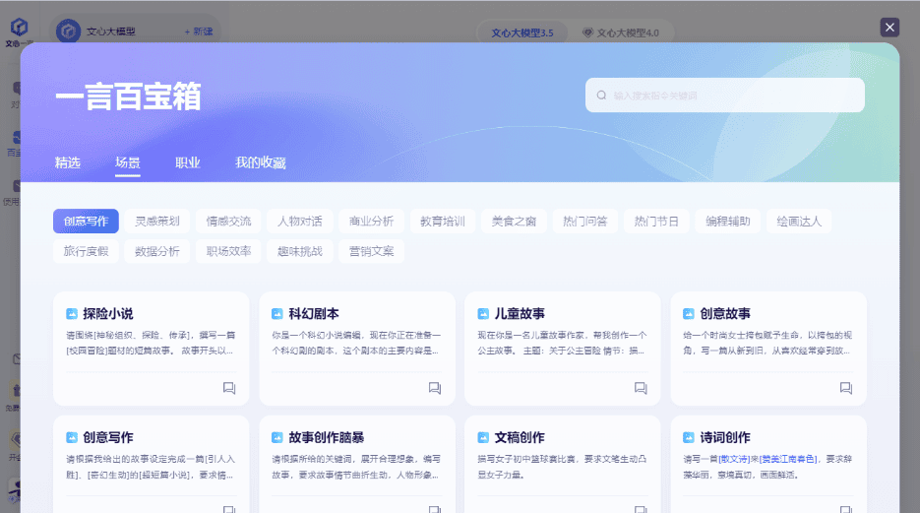Click the image icon beside 文稿创作
920x513 pixels.
point(483,438)
